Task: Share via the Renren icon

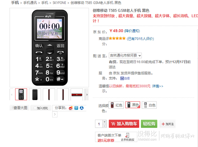Action: coord(82,108)
